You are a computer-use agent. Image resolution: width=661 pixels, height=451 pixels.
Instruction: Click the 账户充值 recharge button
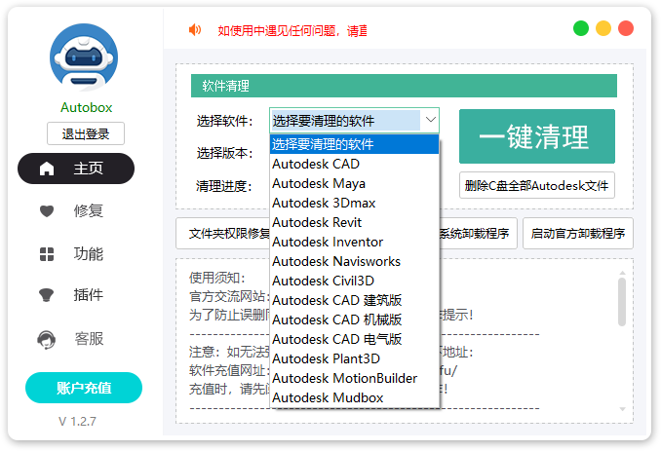coord(84,388)
